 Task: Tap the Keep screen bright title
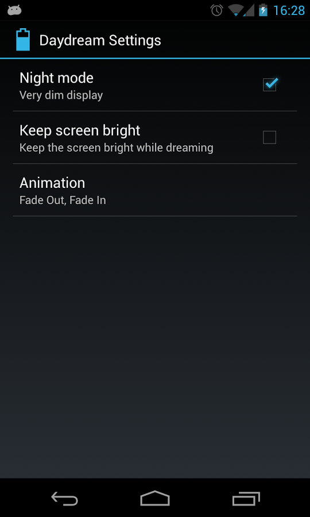80,130
